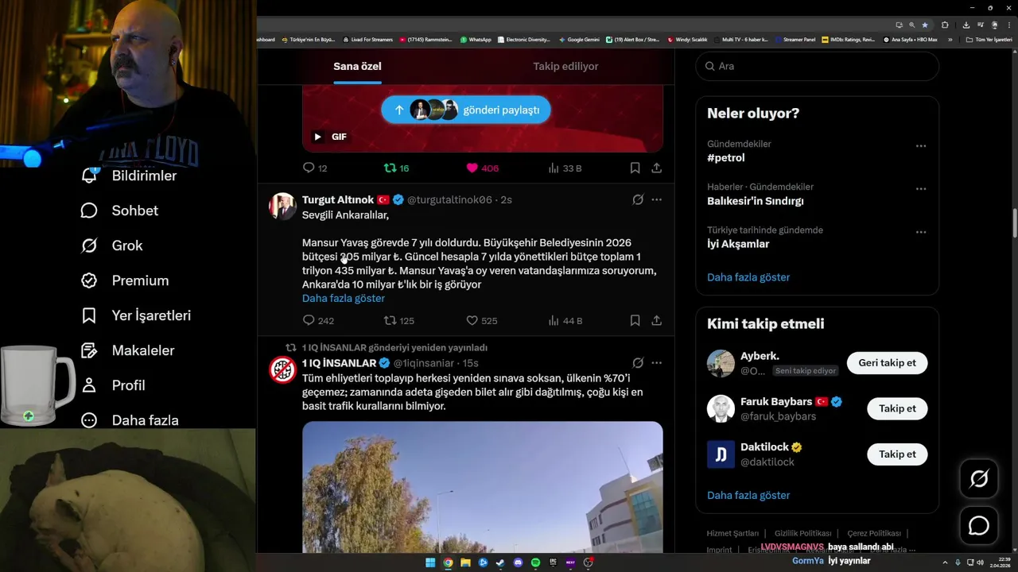Open more options on Turgut Altınok's post
This screenshot has width=1018, height=572.
click(x=656, y=199)
